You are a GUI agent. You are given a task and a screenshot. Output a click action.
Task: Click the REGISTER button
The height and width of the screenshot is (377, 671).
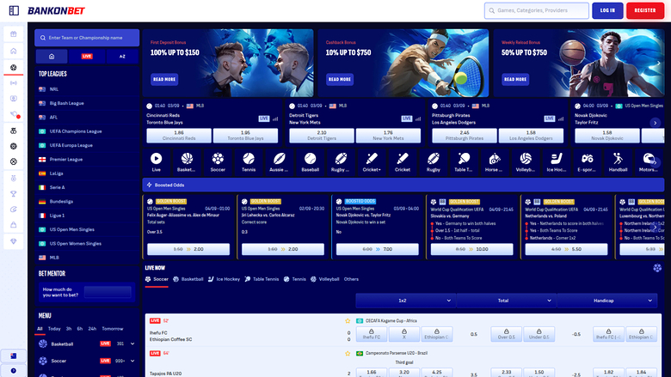[x=645, y=10]
